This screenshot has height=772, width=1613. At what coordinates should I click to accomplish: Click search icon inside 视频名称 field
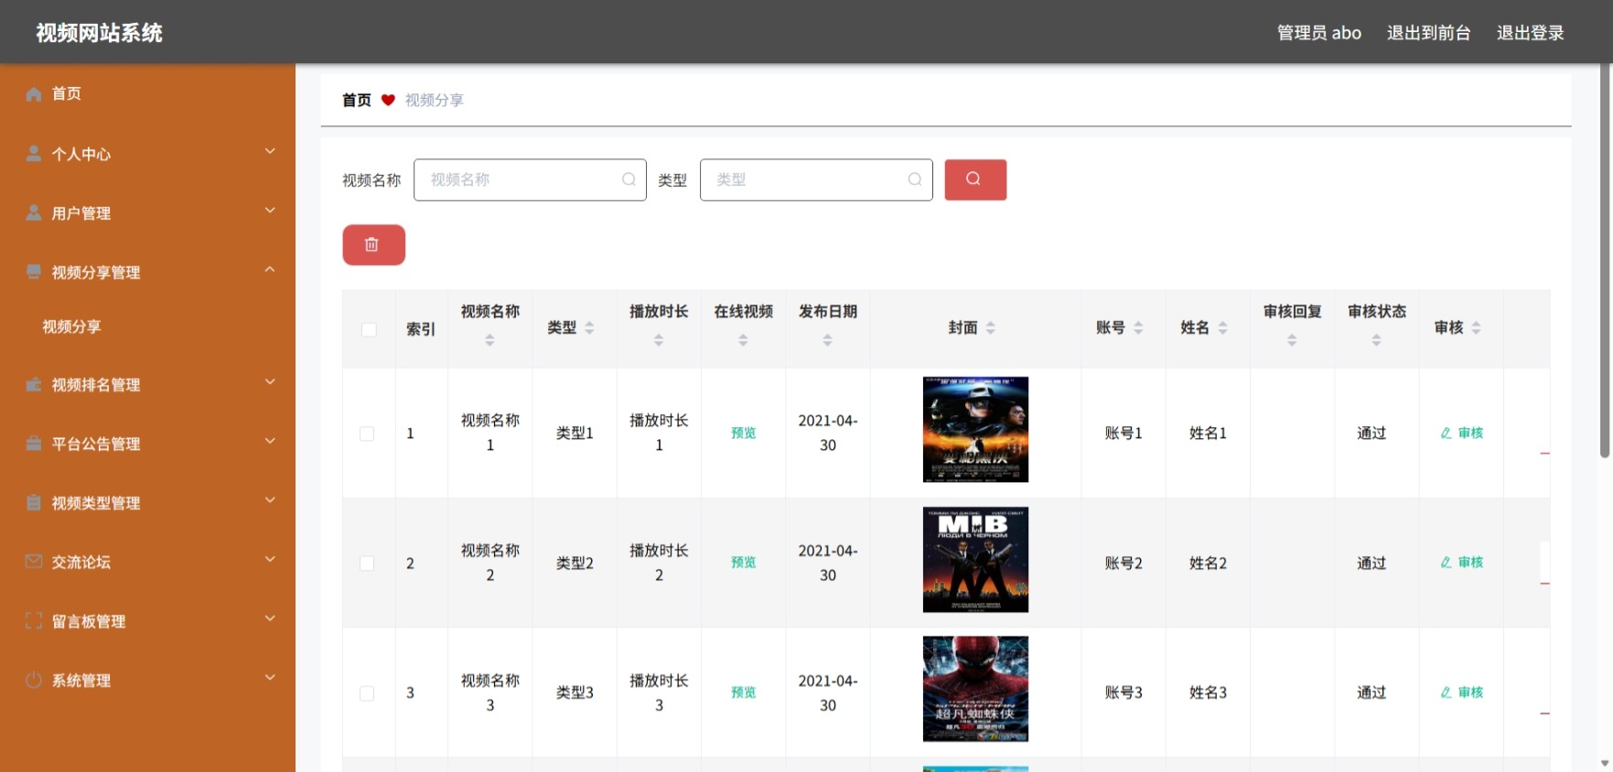pos(629,179)
